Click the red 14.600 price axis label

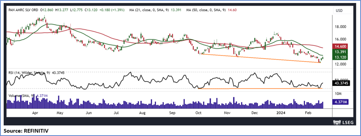point(340,46)
